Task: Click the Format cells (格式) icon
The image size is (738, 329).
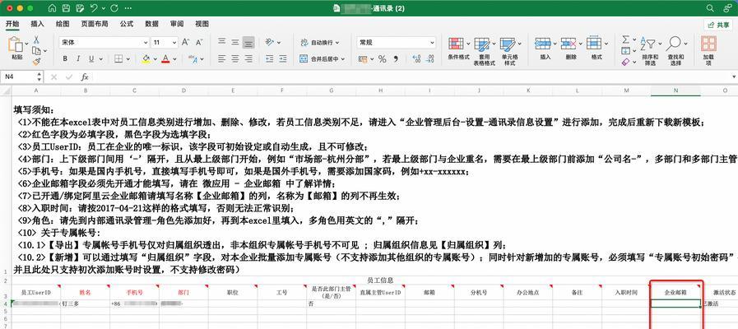Action: pos(595,44)
